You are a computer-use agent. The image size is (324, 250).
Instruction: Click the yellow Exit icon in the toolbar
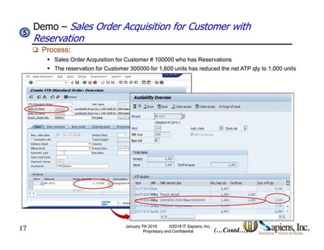pos(90,83)
